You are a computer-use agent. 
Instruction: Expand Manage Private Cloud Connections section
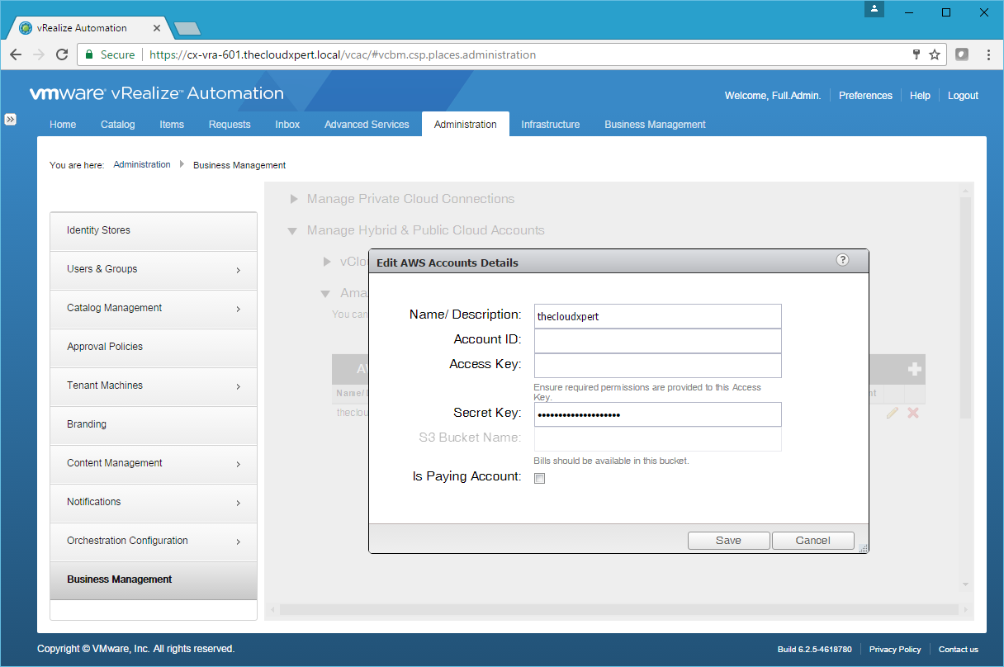294,199
